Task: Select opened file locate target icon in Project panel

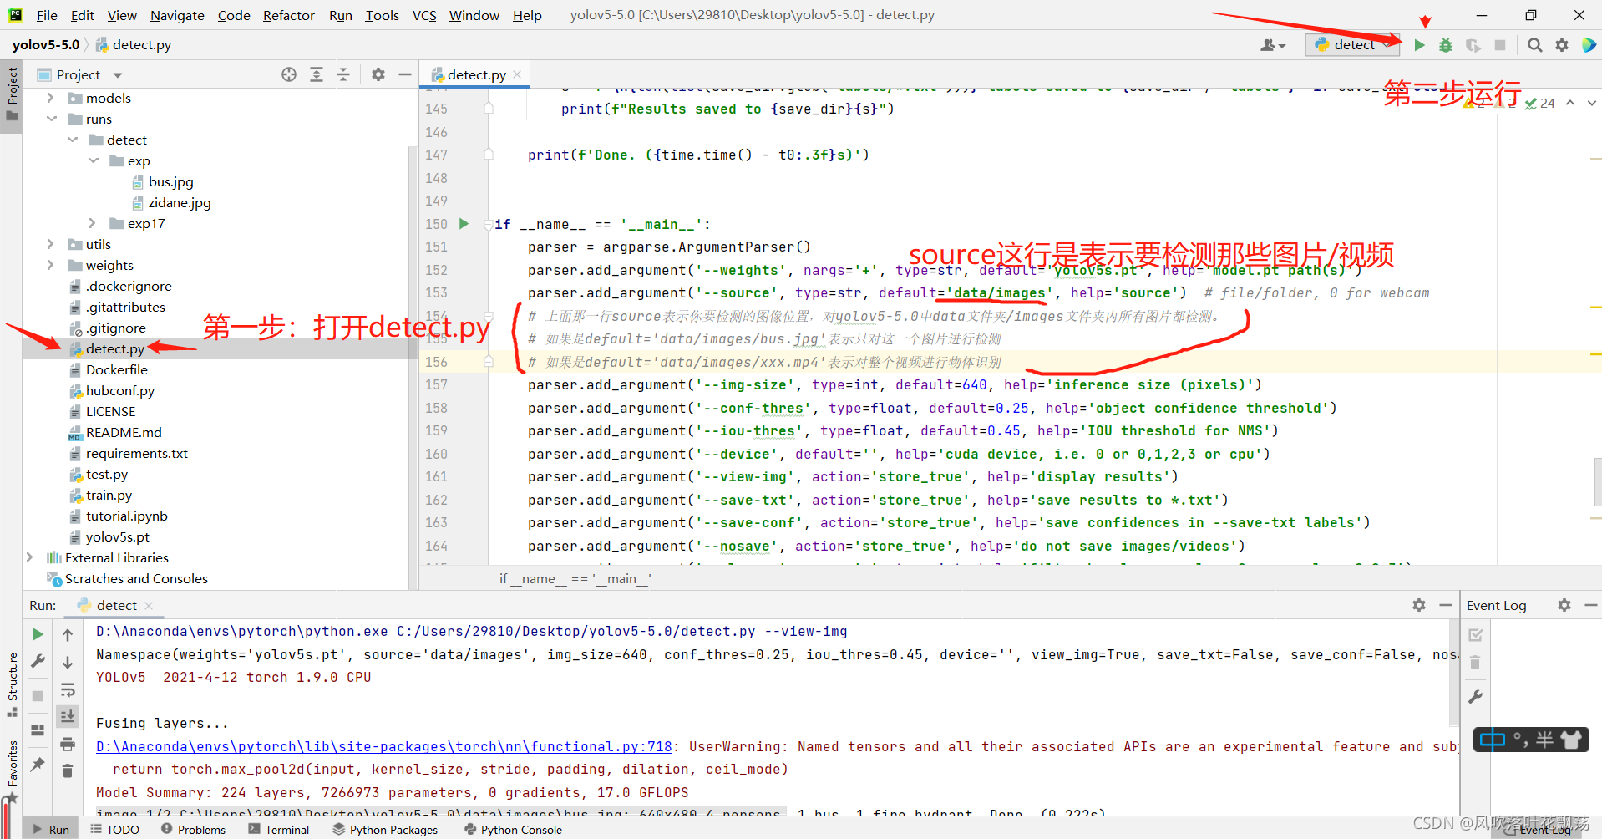Action: (289, 74)
